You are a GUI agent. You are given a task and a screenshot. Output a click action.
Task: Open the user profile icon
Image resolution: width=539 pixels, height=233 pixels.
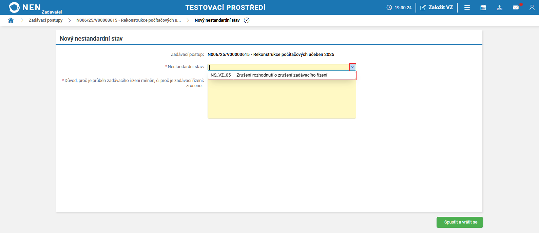pos(532,7)
